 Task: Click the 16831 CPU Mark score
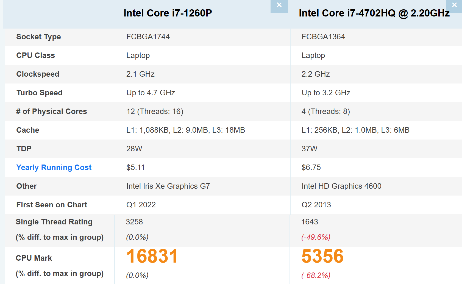tap(152, 256)
